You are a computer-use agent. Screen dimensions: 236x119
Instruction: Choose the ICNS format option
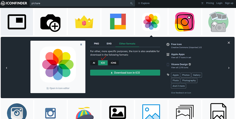(114, 63)
